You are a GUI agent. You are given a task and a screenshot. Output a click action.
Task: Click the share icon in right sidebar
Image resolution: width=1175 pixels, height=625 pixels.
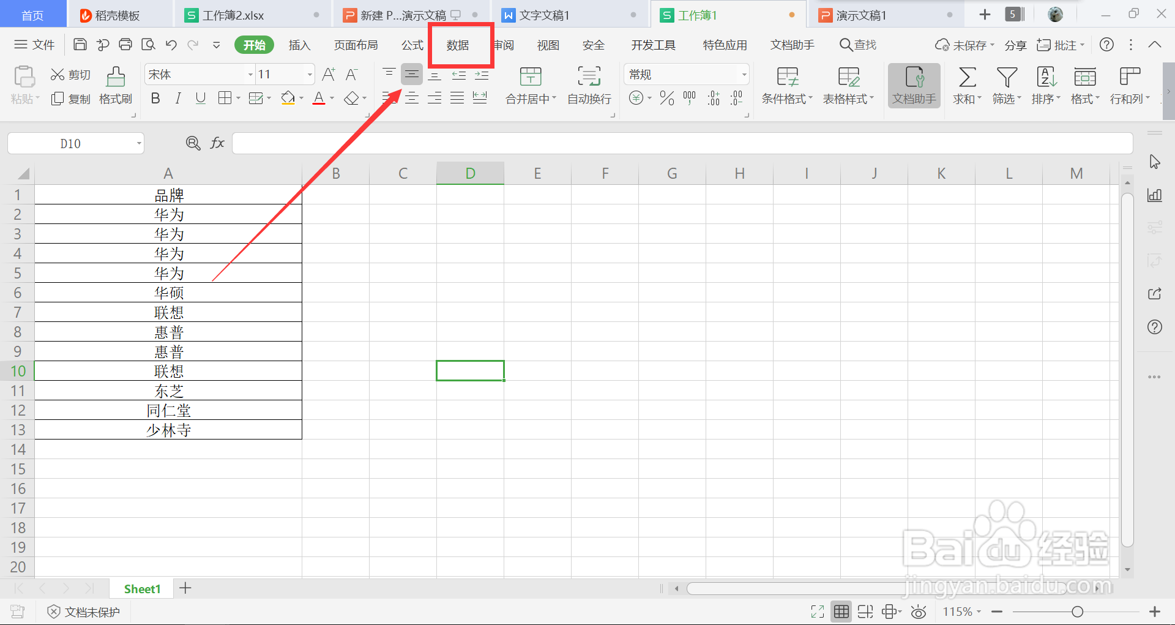[1155, 294]
